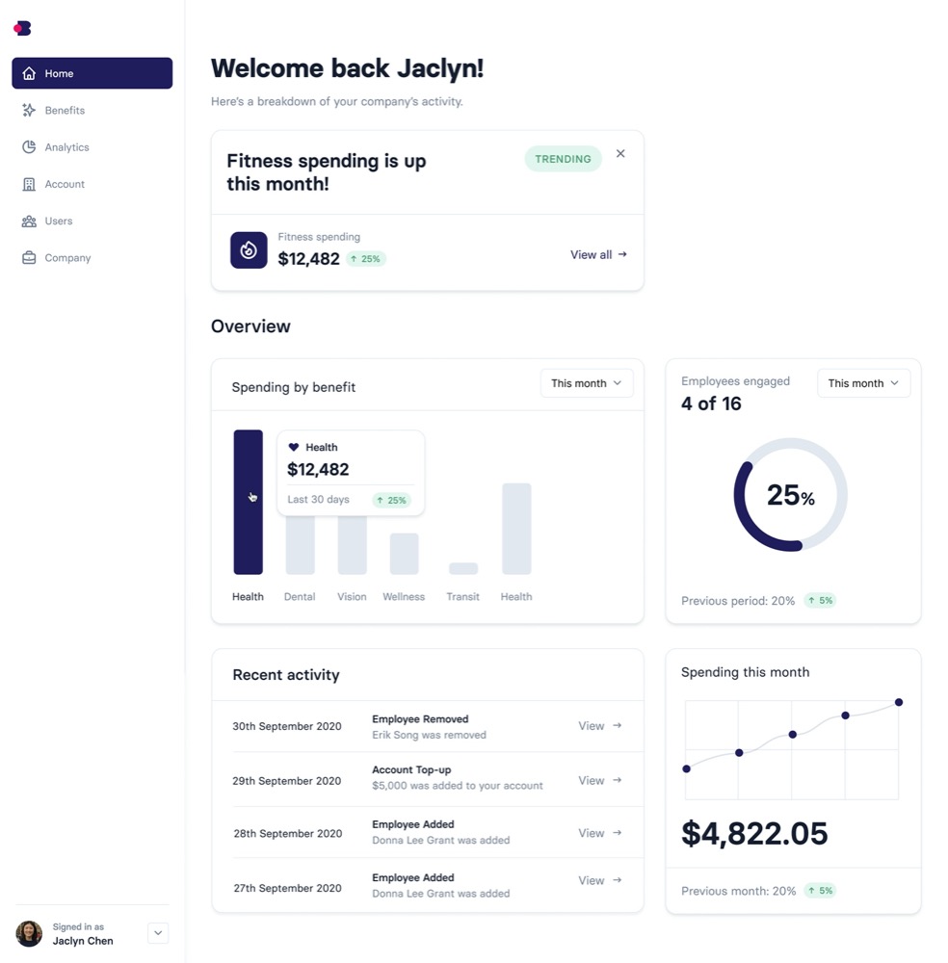The width and height of the screenshot is (948, 963).
Task: Open Employees engaged This month dropdown
Action: point(862,383)
